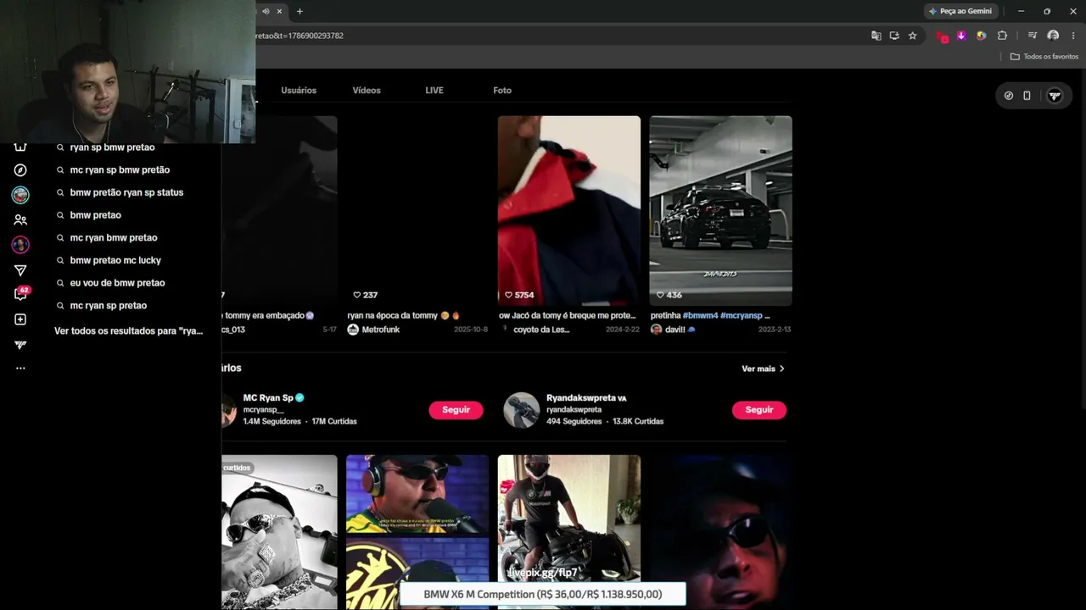The width and height of the screenshot is (1086, 610).
Task: Click the multicolor circle extension icon
Action: [x=982, y=36]
